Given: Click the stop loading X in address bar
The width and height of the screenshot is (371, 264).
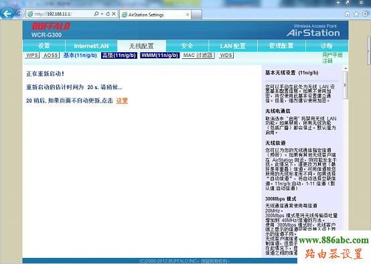Looking at the screenshot, I should point(114,14).
